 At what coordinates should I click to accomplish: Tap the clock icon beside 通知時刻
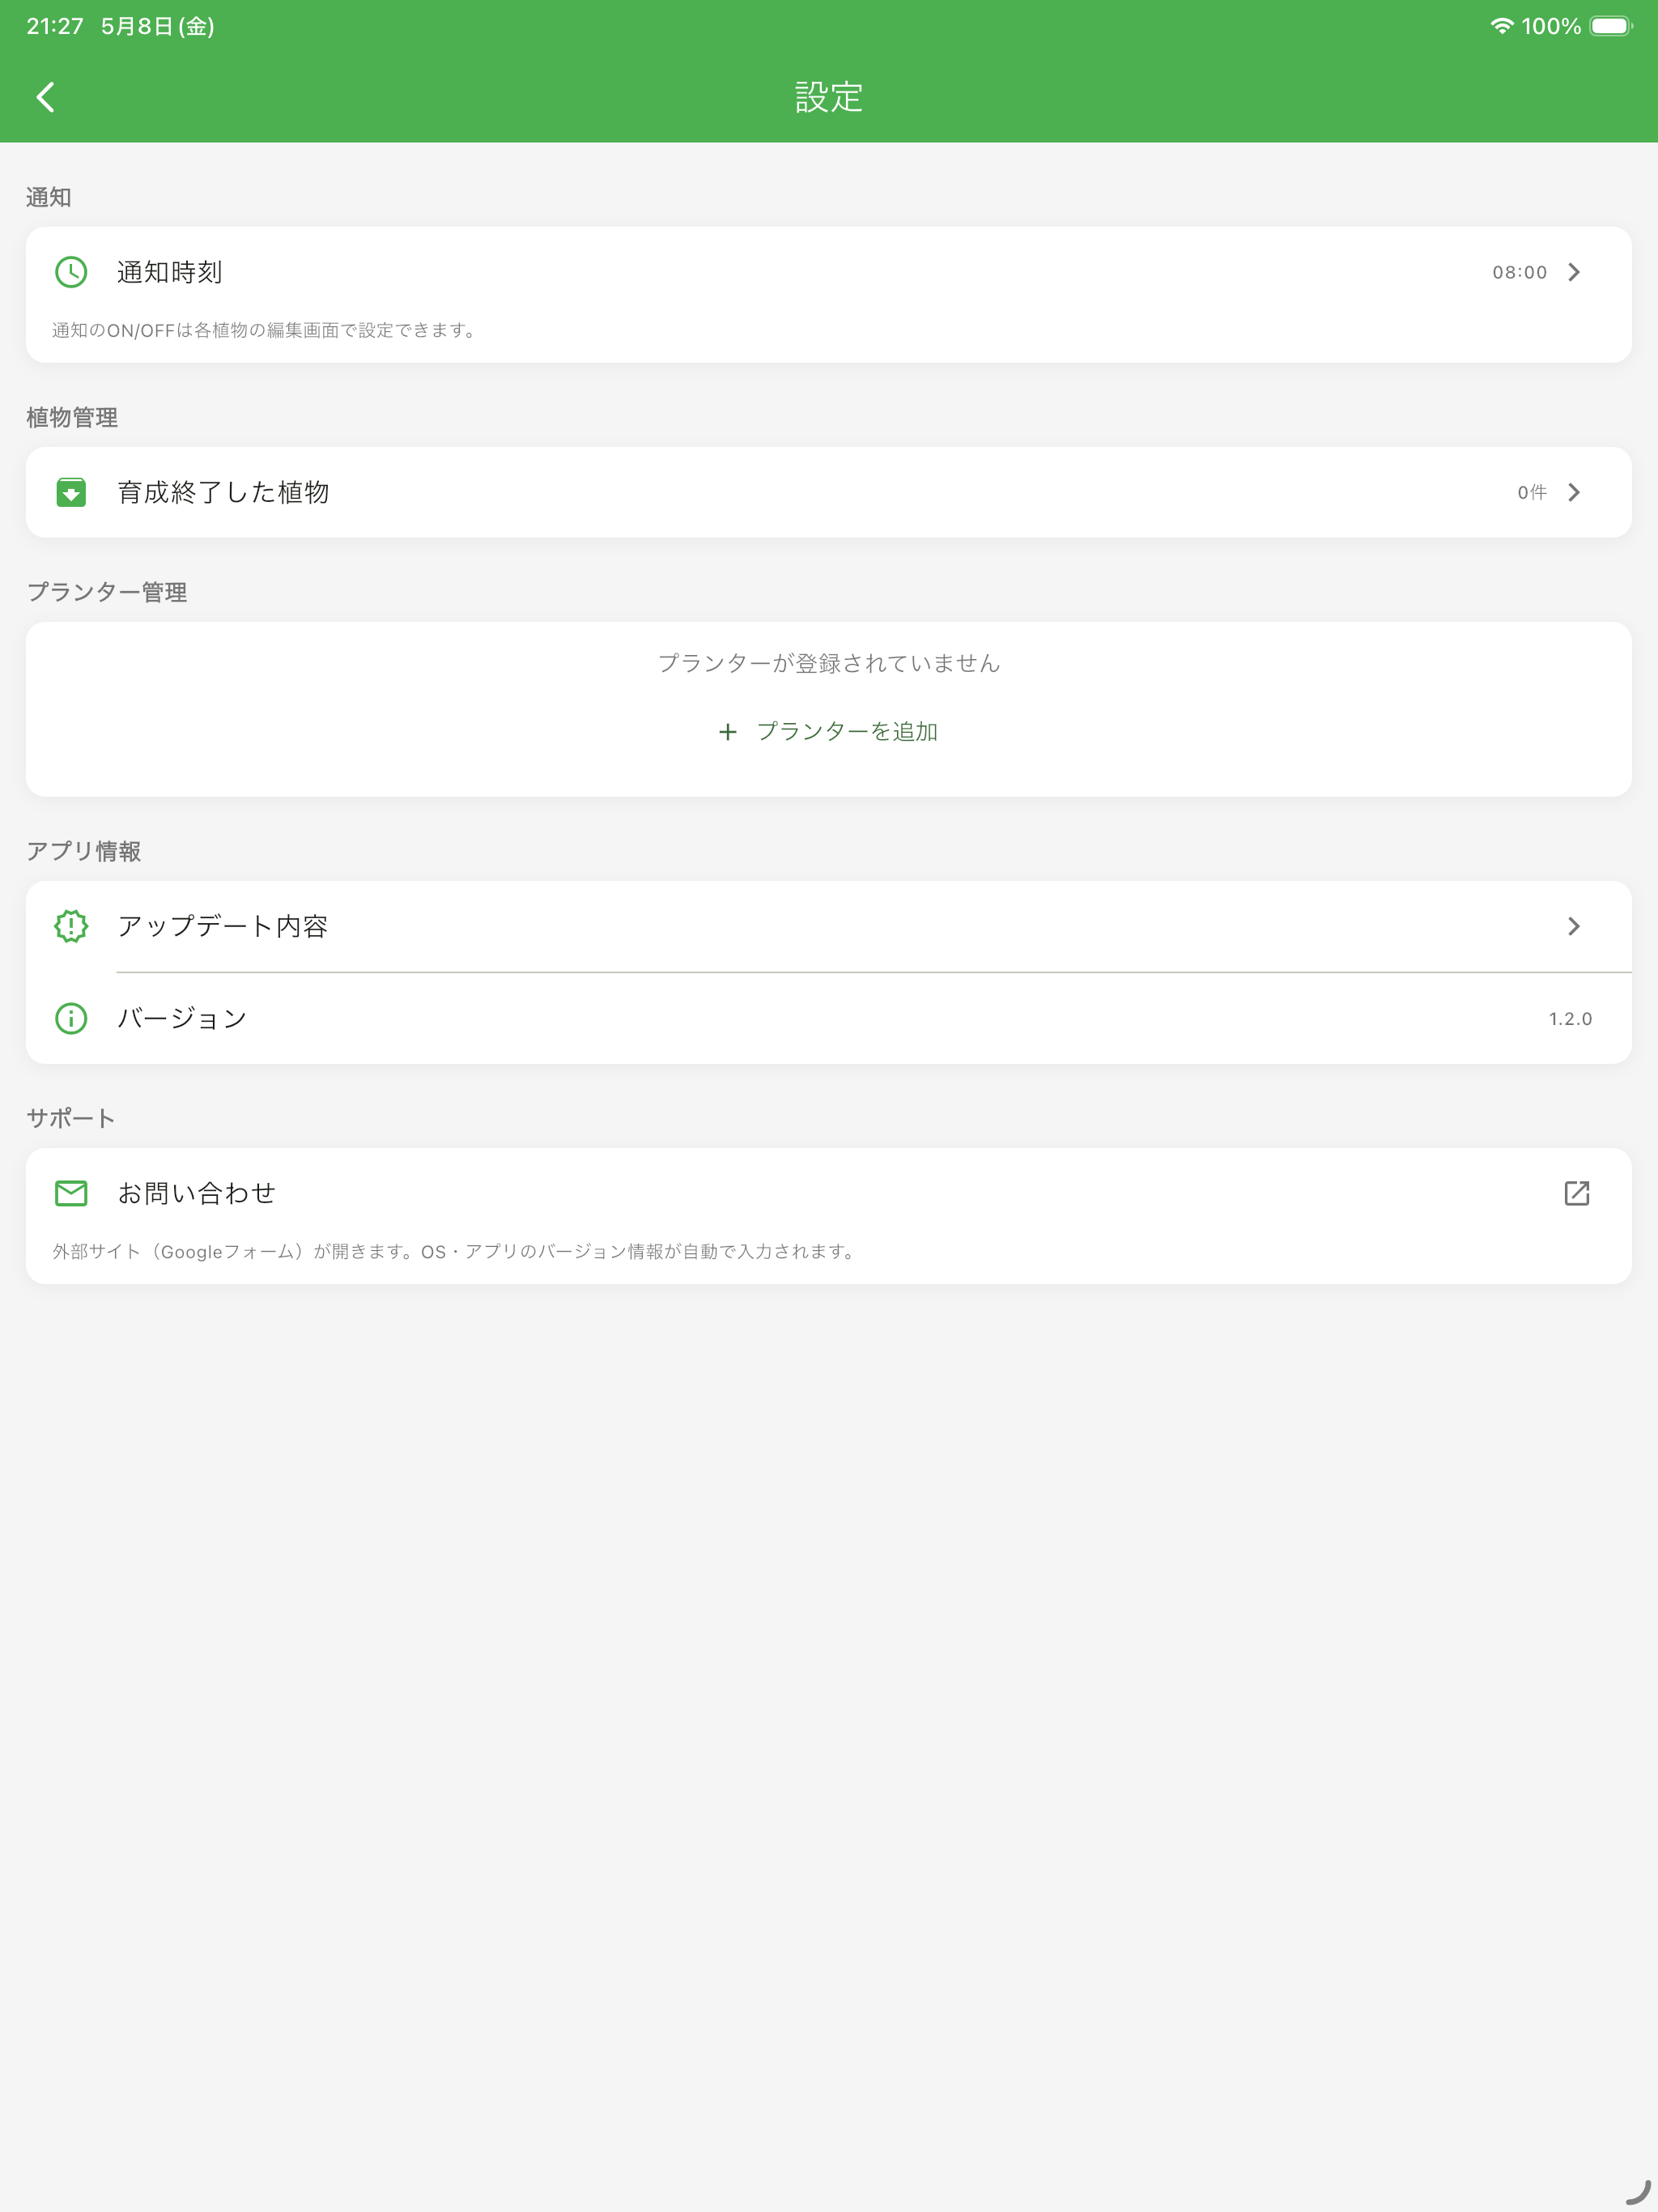(x=71, y=272)
